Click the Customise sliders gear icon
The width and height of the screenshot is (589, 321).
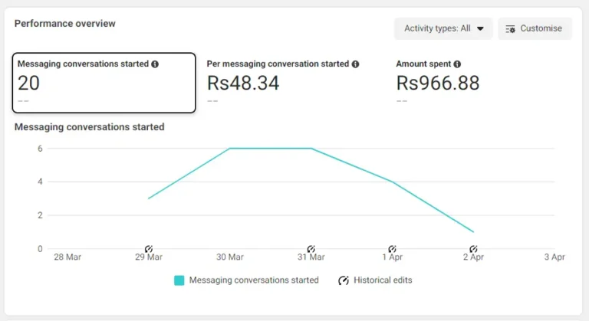pyautogui.click(x=510, y=29)
